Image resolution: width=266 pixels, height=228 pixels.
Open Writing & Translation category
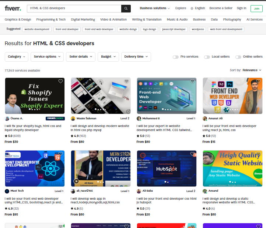coord(147,19)
